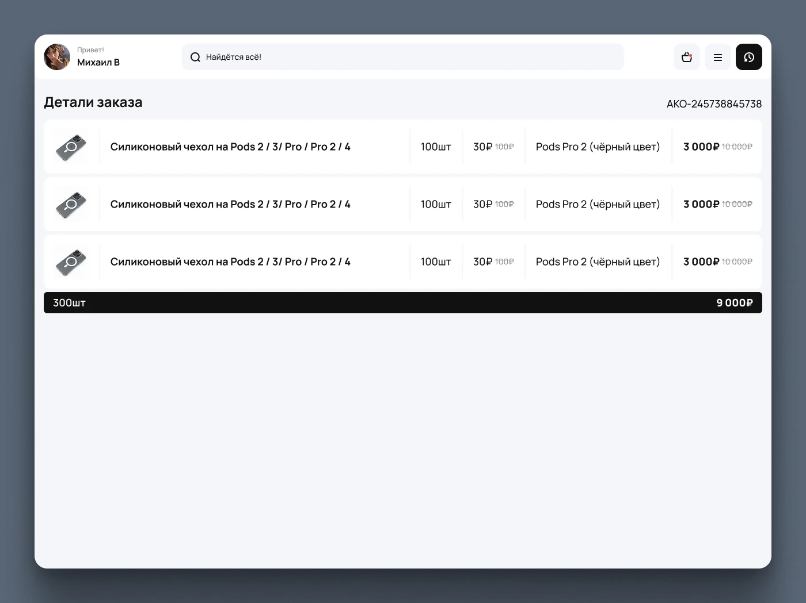Open second product's case thumbnail

tap(71, 205)
